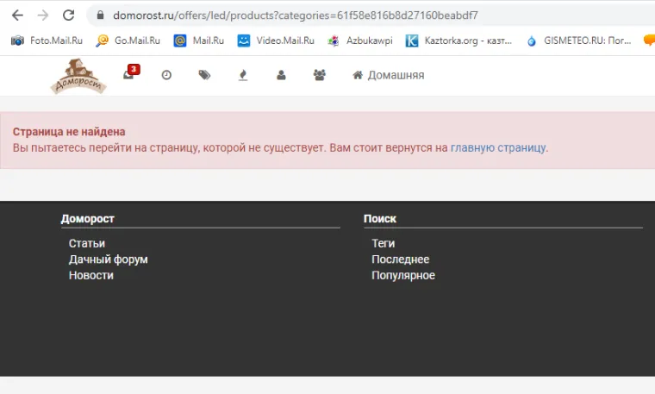Click the popular flame icon
This screenshot has height=394, width=655.
[243, 75]
